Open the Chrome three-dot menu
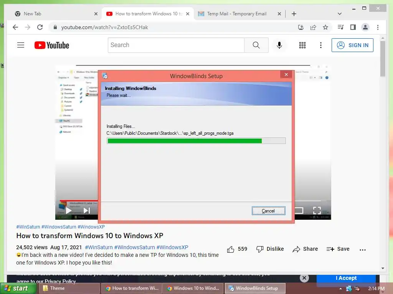The image size is (393, 294). [378, 27]
